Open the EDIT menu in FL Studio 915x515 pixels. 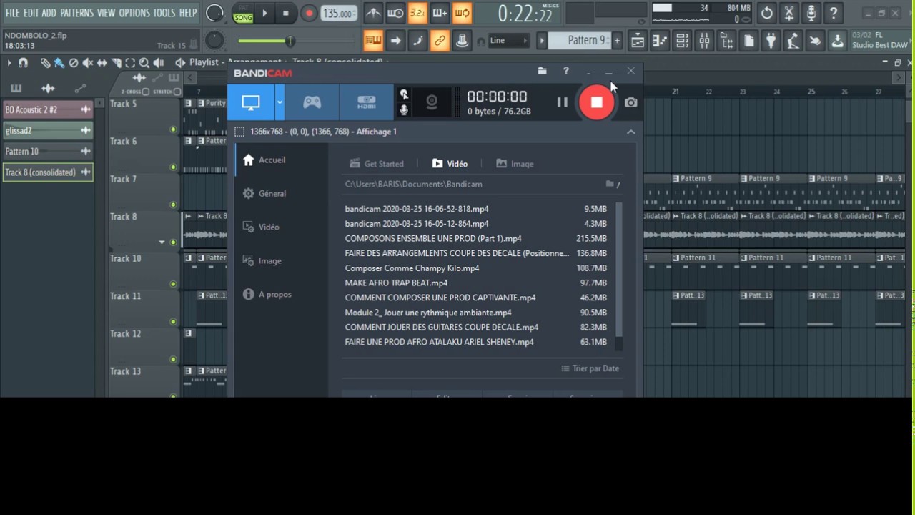click(31, 13)
